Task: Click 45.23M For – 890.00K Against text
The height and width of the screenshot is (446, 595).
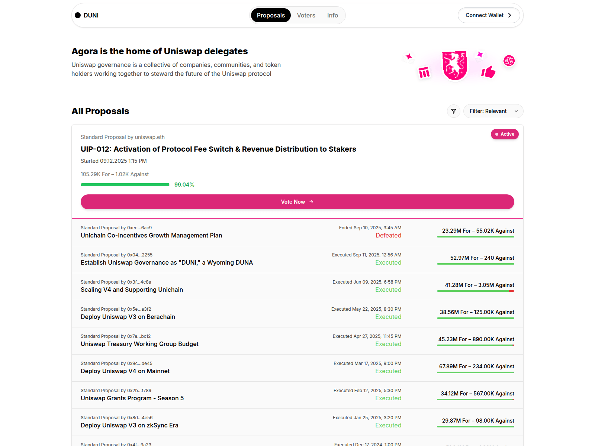Action: (476, 339)
